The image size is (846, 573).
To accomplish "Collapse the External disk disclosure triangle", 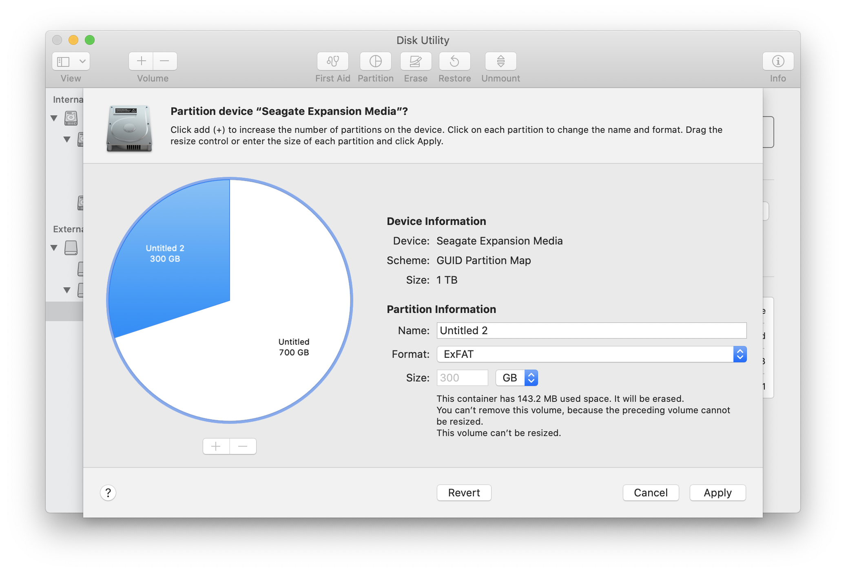I will click(54, 247).
